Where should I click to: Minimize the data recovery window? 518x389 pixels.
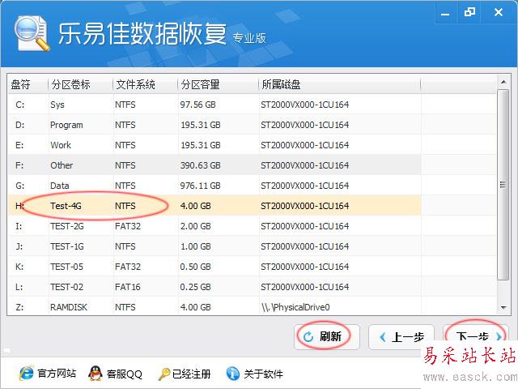coord(445,13)
